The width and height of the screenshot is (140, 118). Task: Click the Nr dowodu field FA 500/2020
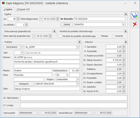100,19
